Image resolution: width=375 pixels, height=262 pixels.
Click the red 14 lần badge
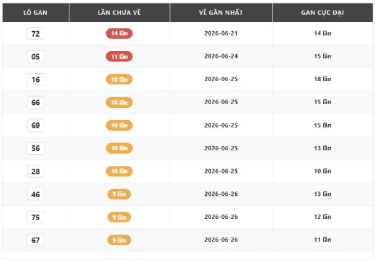click(x=119, y=34)
